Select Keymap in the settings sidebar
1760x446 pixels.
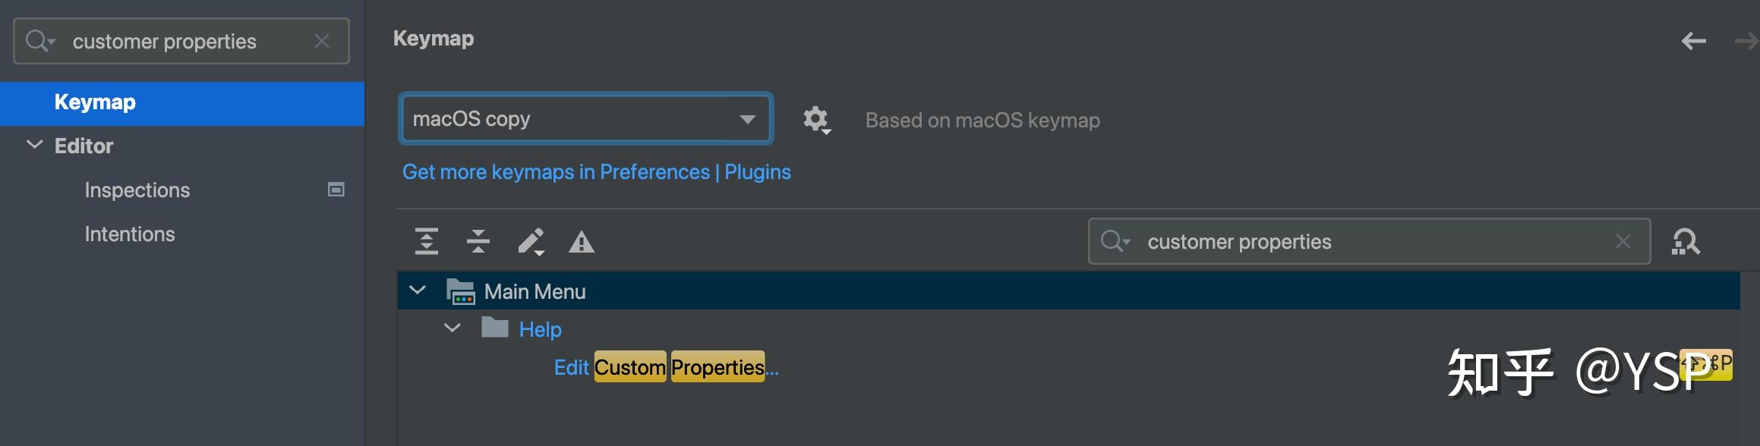tap(95, 102)
